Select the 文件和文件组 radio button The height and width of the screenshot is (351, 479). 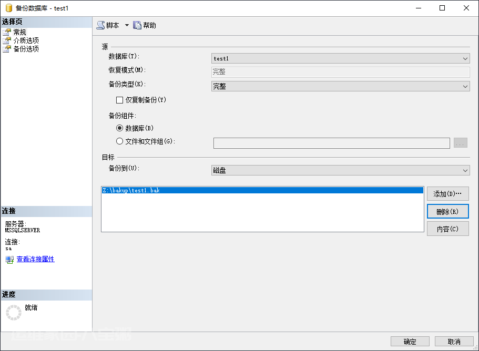(119, 141)
